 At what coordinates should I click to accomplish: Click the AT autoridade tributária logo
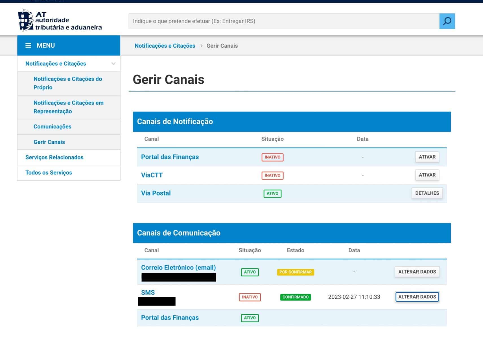(x=60, y=20)
